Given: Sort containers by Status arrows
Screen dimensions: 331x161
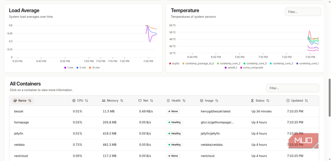Looking at the screenshot, I should tap(268, 100).
